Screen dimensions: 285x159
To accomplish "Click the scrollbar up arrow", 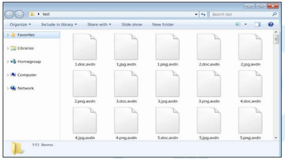I will 276,32.
